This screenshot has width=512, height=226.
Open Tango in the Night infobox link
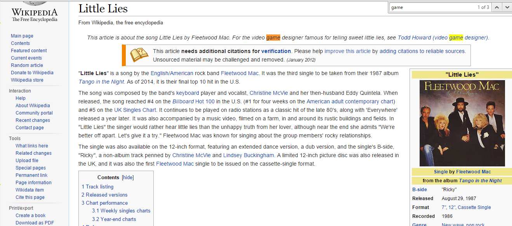(481, 181)
